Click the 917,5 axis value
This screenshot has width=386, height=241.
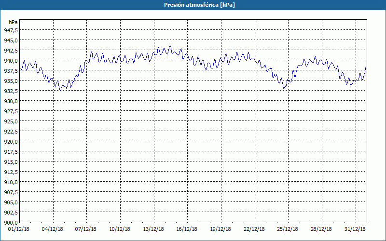11,152
